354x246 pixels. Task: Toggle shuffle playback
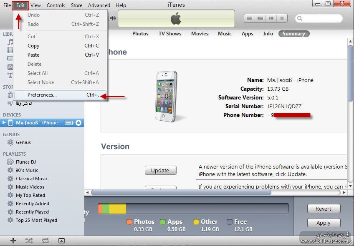(x=29, y=241)
